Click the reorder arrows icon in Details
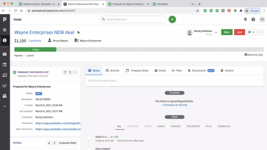 (55, 143)
